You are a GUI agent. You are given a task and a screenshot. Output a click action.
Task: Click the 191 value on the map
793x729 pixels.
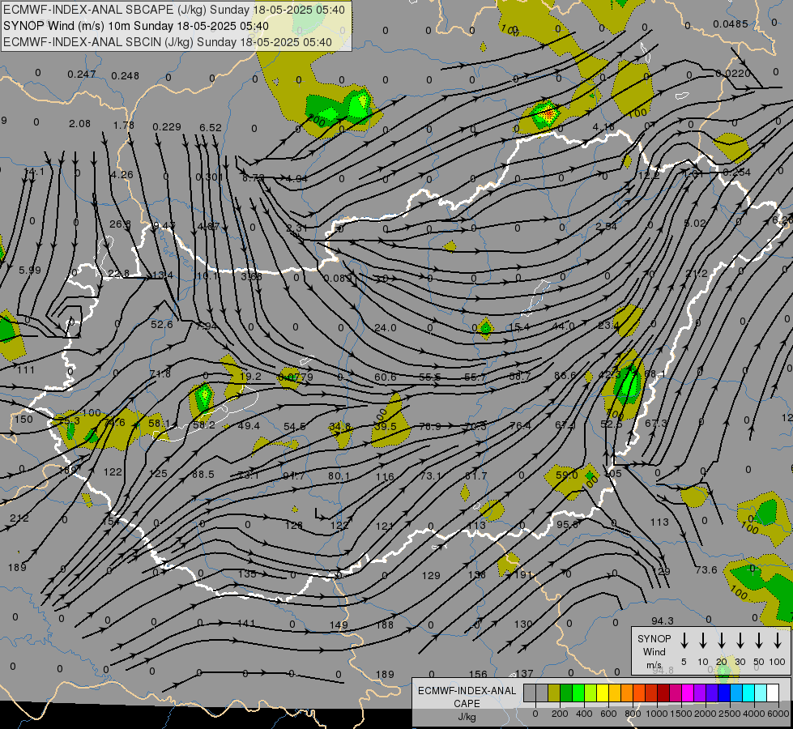[x=523, y=575]
